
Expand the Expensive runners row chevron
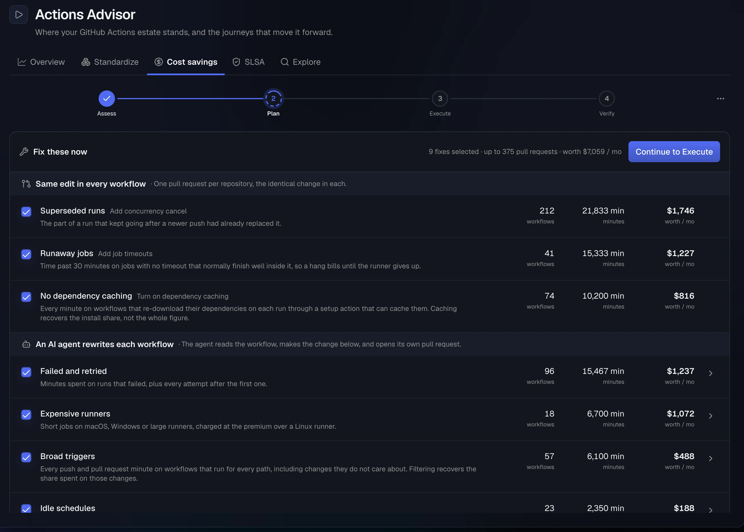[710, 416]
